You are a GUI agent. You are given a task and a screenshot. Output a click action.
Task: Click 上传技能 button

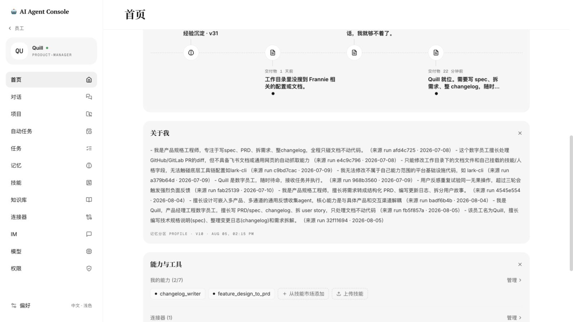[x=350, y=294]
